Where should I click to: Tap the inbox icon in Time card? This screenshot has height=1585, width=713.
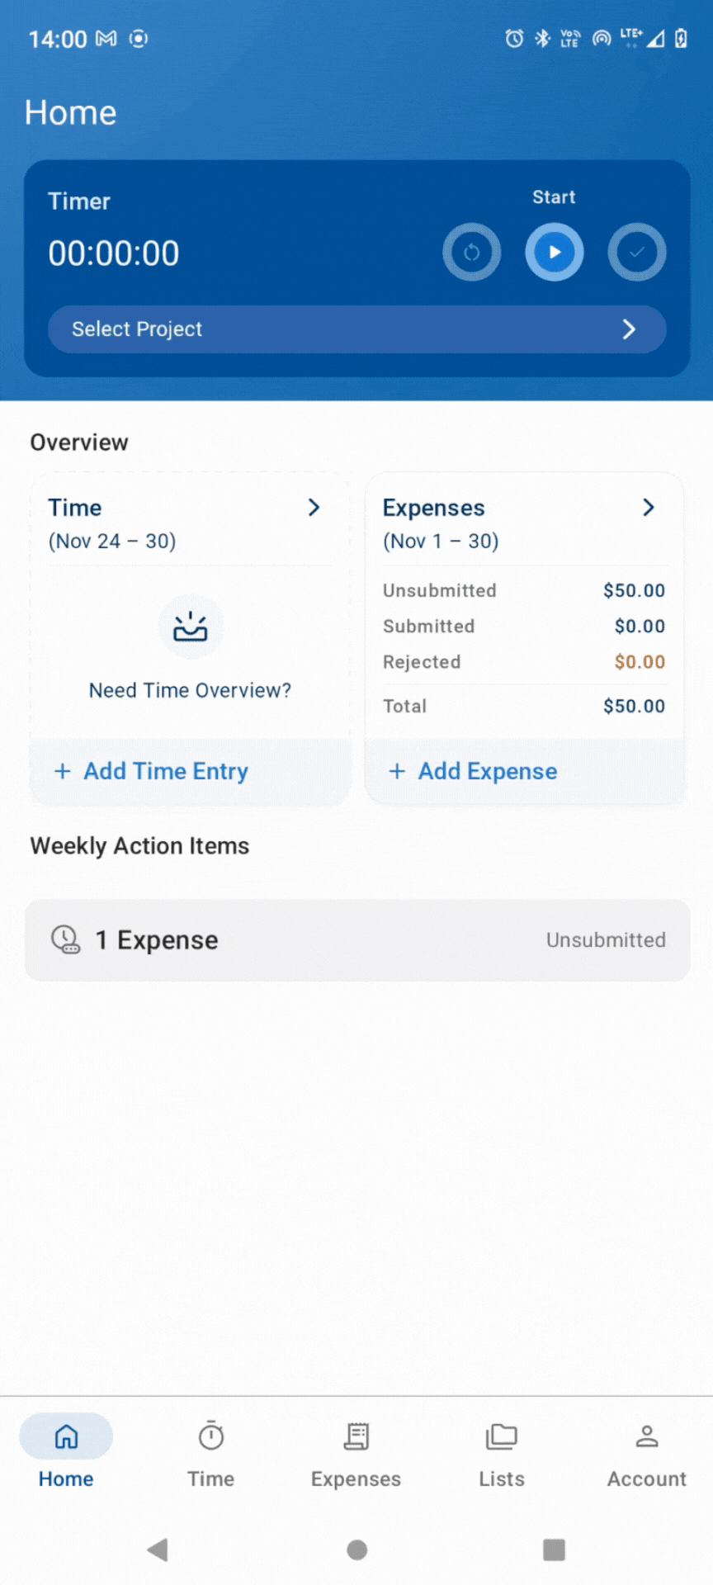(x=191, y=628)
